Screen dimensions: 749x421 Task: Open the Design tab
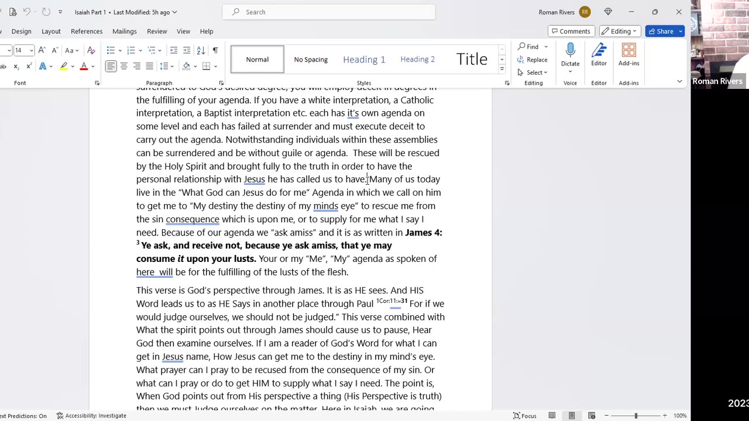(21, 31)
